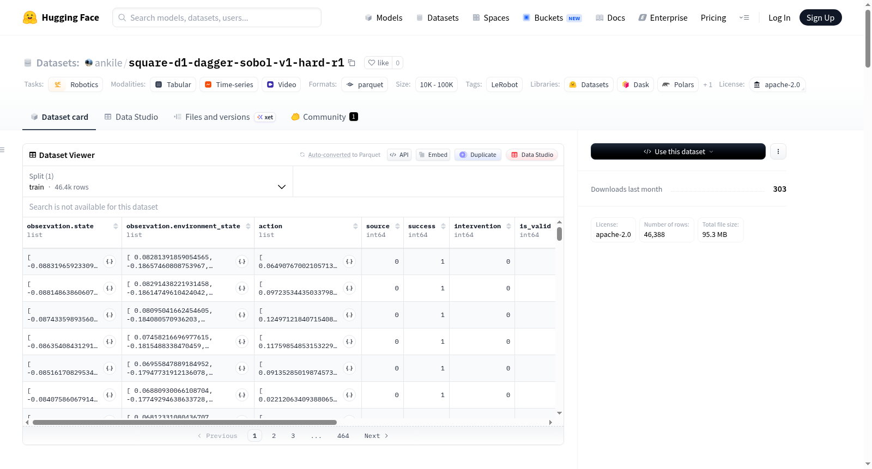Click the ankile user avatar icon
Screen dimensions: 872x469
(89, 63)
